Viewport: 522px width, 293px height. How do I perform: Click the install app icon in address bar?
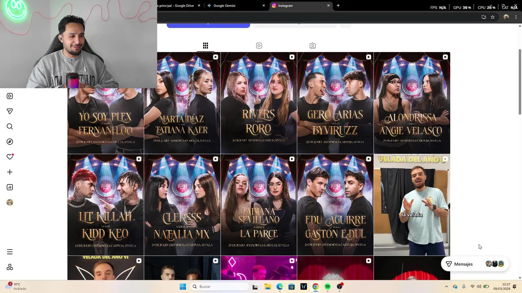484,17
